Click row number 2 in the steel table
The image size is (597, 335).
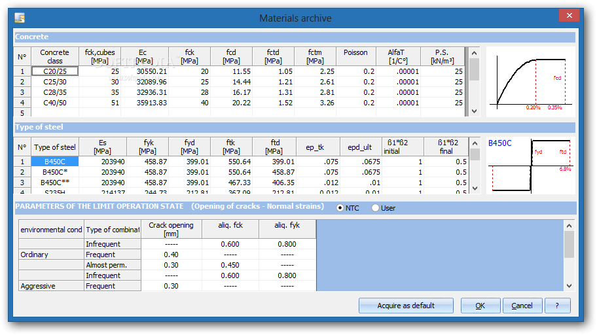[x=22, y=172]
